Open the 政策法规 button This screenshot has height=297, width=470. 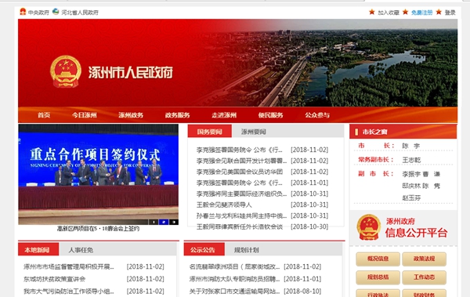click(424, 259)
